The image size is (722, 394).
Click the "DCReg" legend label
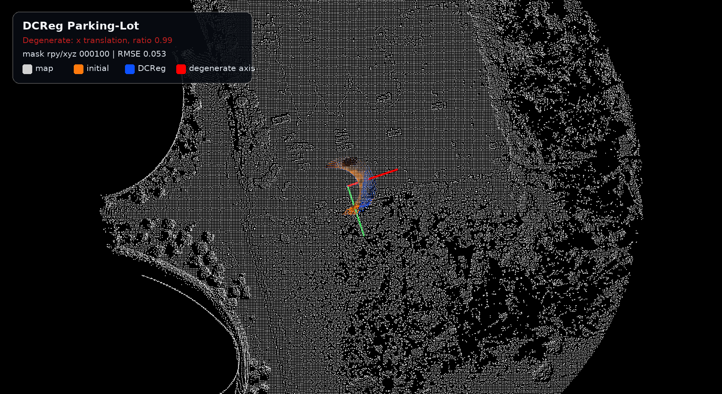pos(152,68)
